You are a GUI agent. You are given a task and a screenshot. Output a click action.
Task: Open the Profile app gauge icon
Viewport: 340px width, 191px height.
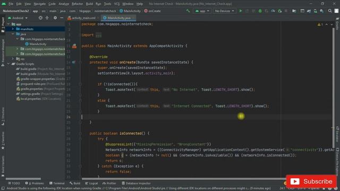click(273, 11)
